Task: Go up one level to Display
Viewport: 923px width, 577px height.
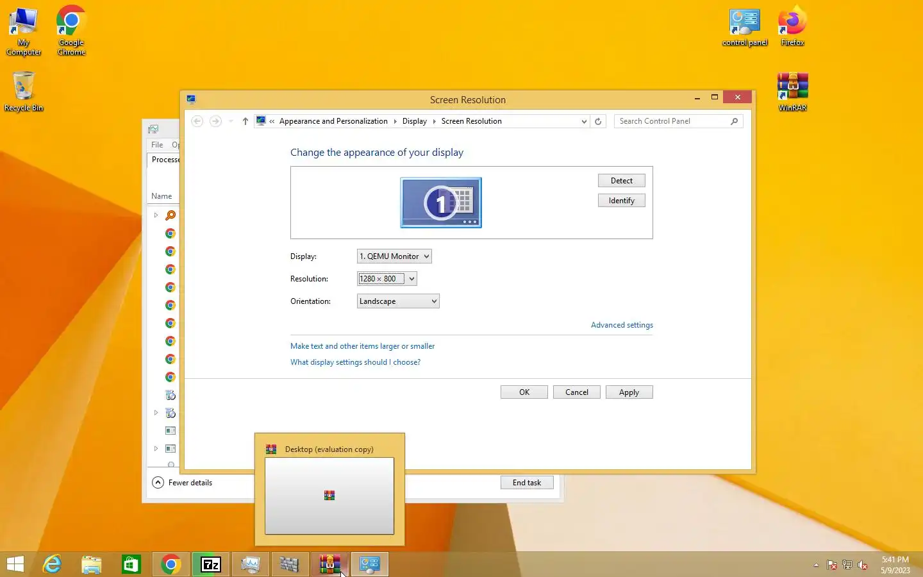Action: (245, 121)
